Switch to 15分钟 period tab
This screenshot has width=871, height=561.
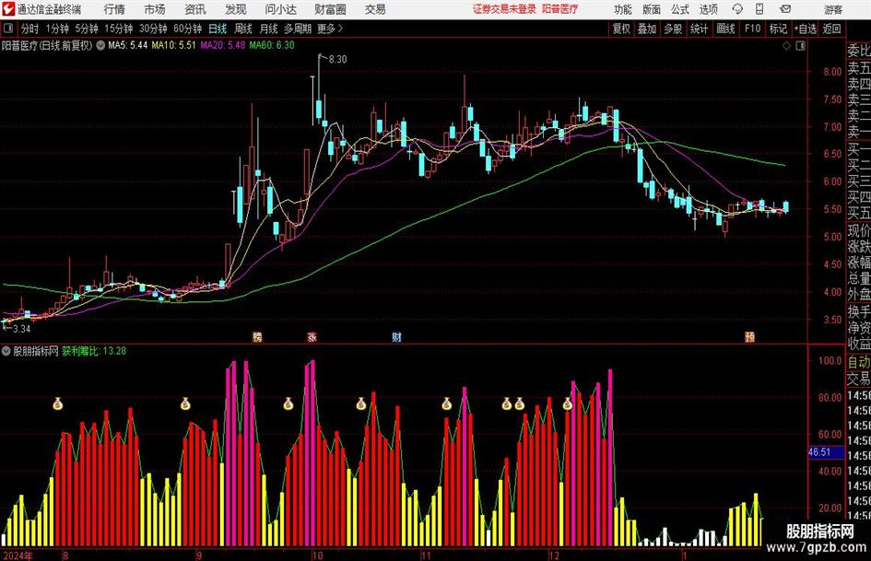tap(119, 29)
